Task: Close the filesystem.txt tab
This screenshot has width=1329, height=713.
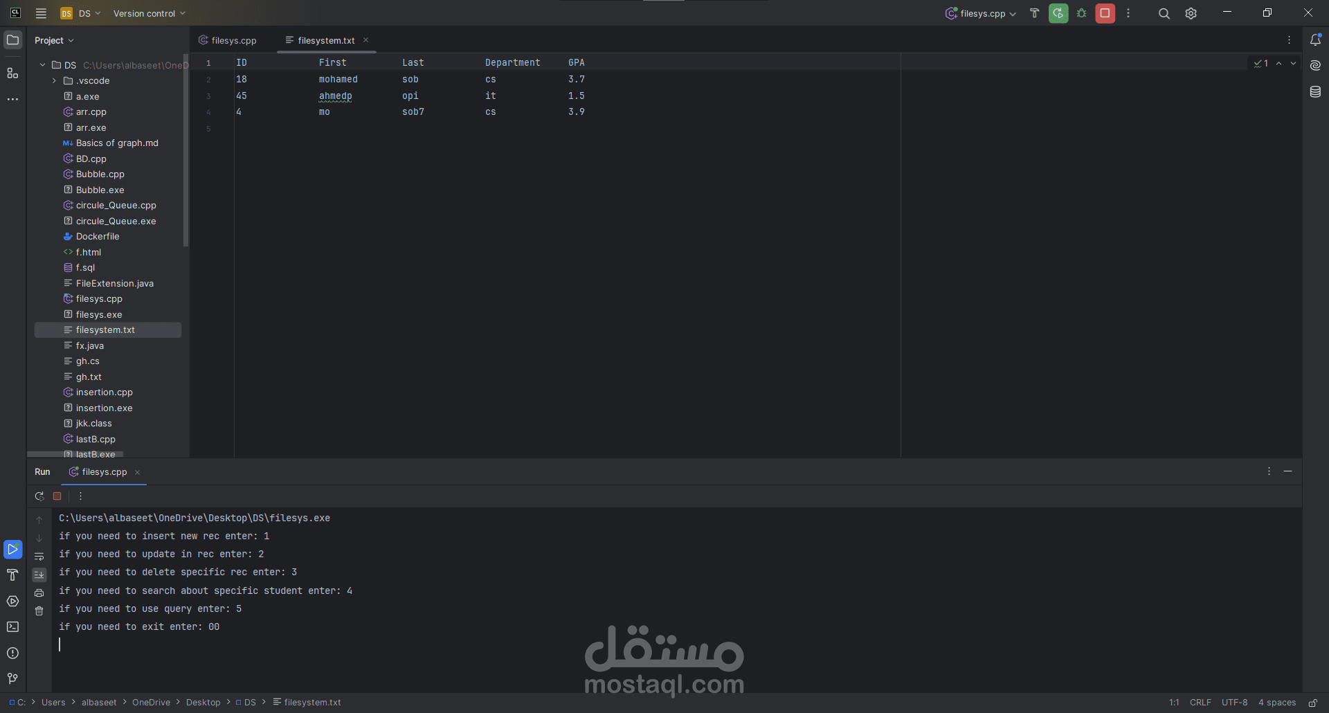Action: coord(365,40)
